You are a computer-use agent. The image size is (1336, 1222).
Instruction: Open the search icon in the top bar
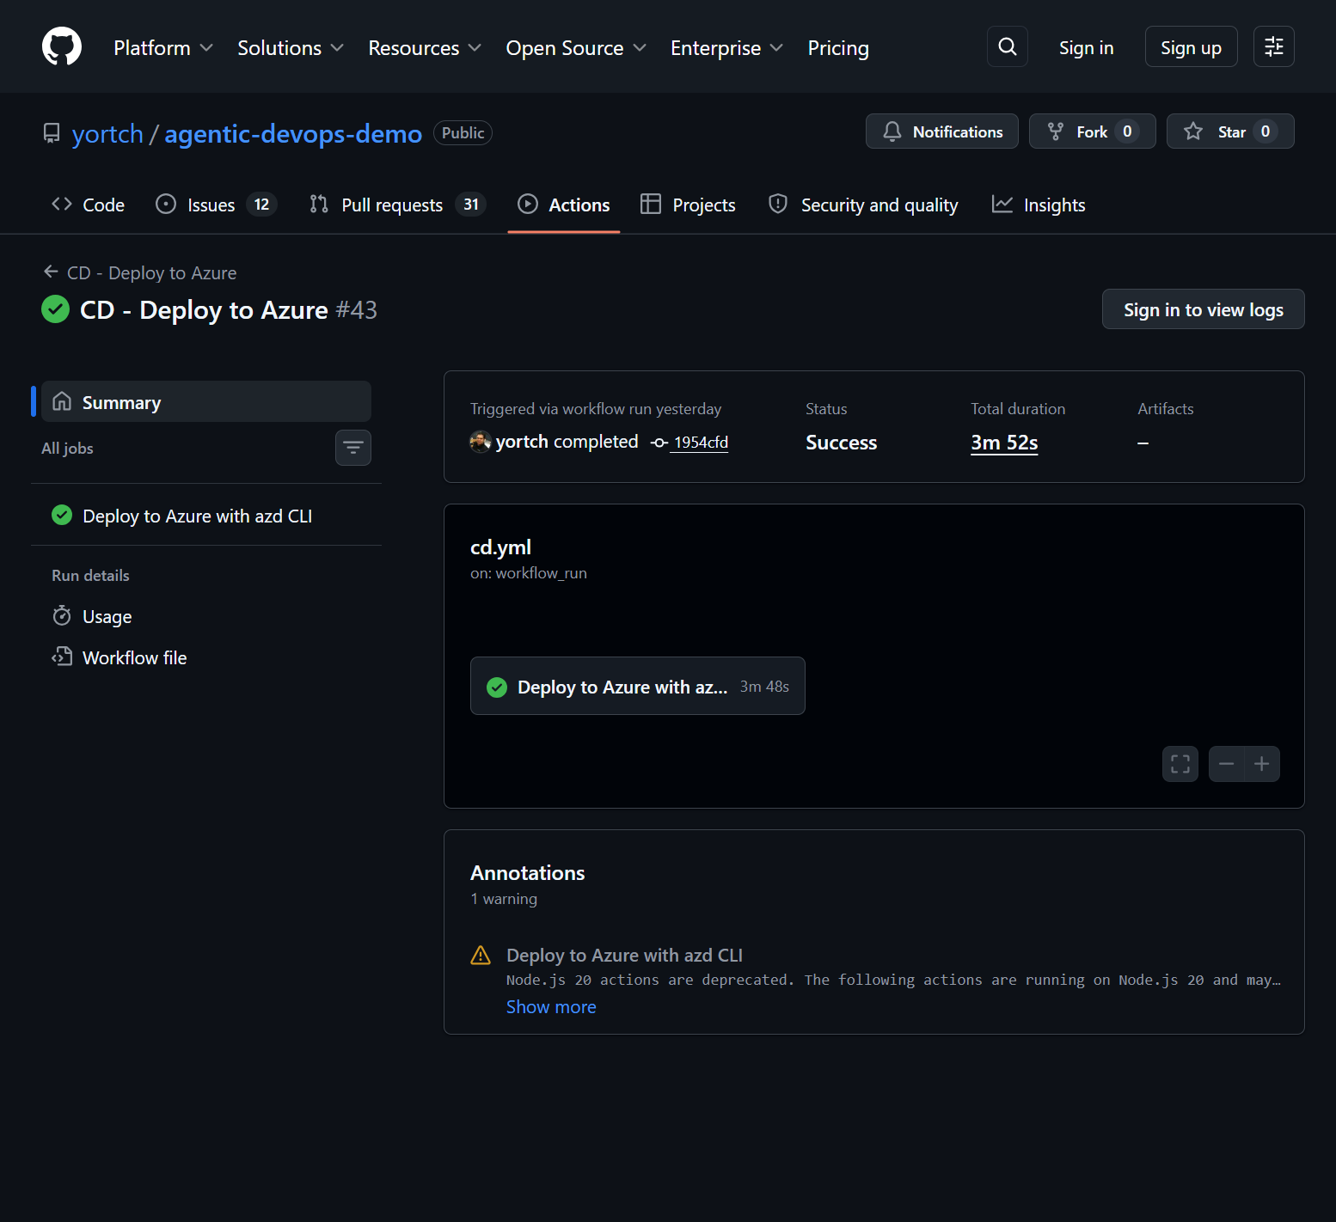[1007, 46]
